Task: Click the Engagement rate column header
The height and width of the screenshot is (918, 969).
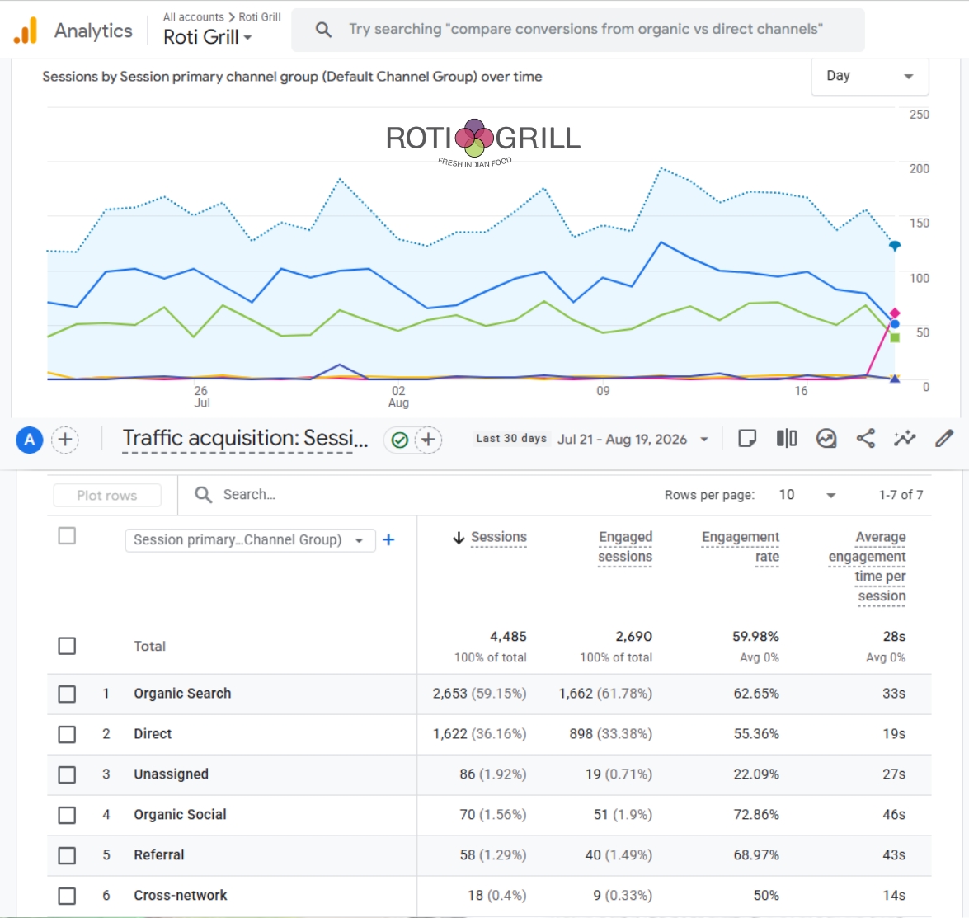Action: pyautogui.click(x=741, y=547)
